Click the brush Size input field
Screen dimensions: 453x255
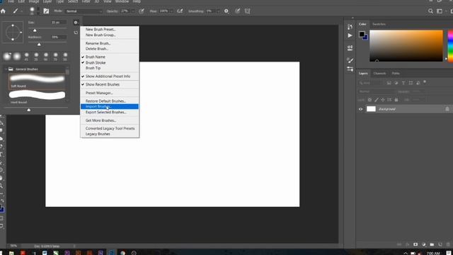pyautogui.click(x=58, y=22)
